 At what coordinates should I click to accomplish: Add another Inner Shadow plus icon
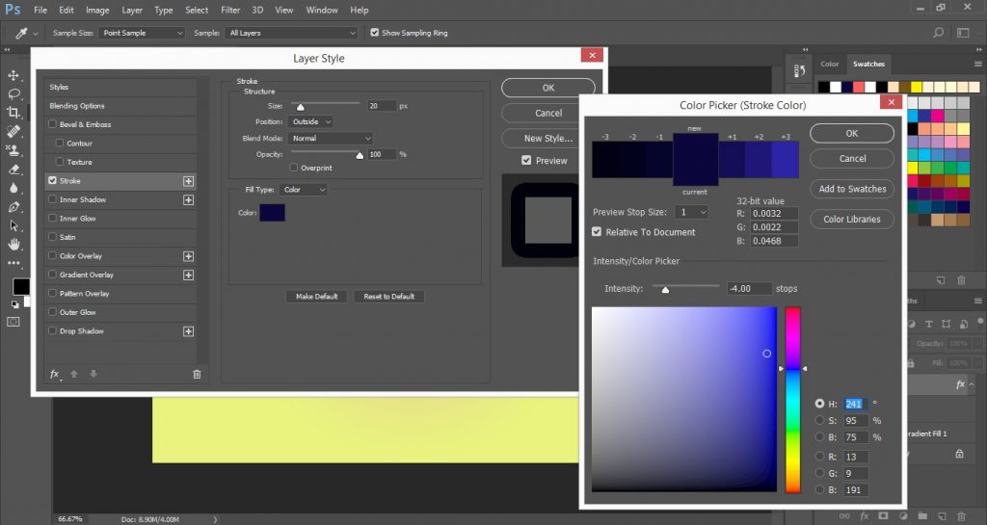tap(188, 200)
